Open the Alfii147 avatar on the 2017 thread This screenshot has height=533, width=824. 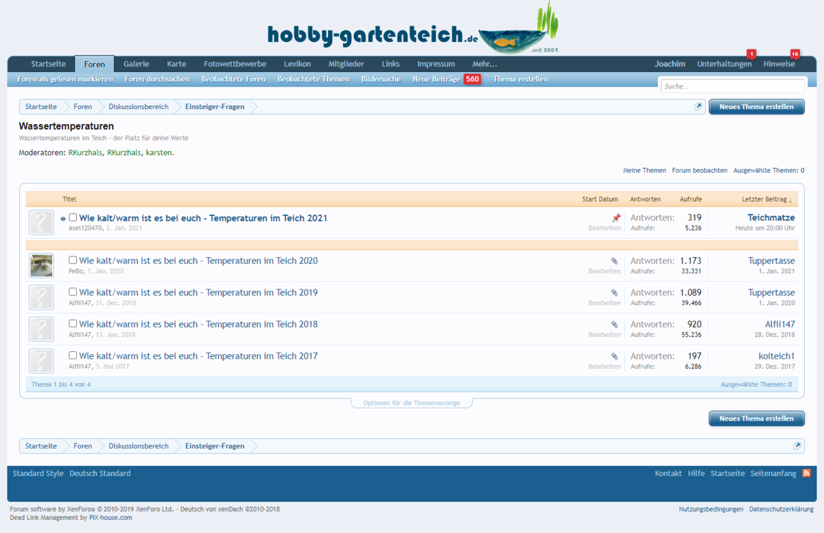pos(41,361)
